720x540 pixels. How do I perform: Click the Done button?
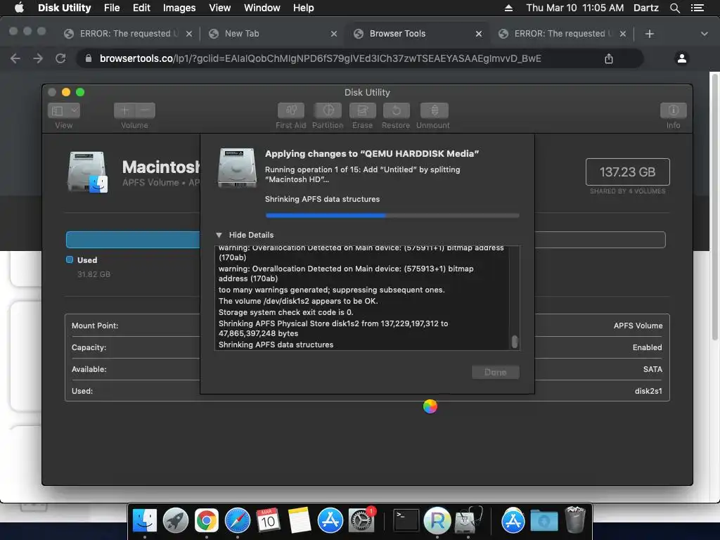point(496,373)
